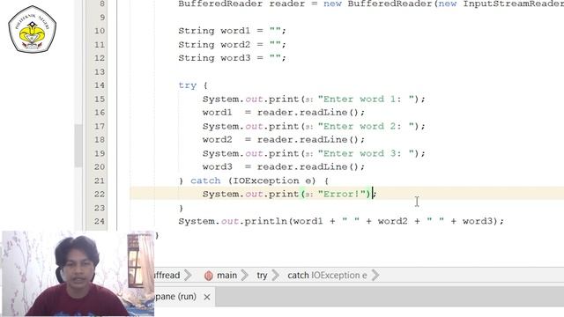Click the "Enter word 1: " string
Viewport: 564px width, 317px height.
pyautogui.click(x=366, y=99)
